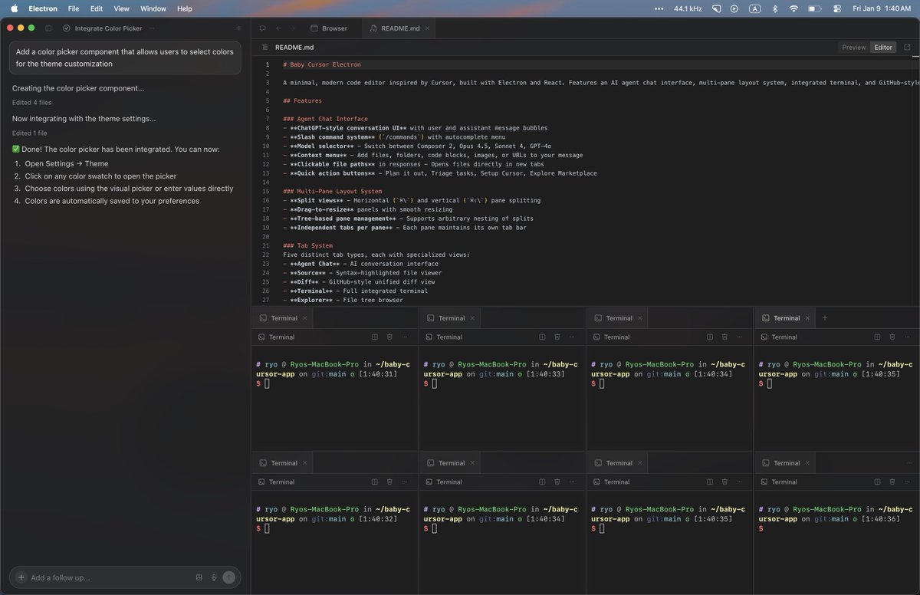Screen dimensions: 920x595
Task: Attach an image using the picture icon
Action: click(x=199, y=577)
